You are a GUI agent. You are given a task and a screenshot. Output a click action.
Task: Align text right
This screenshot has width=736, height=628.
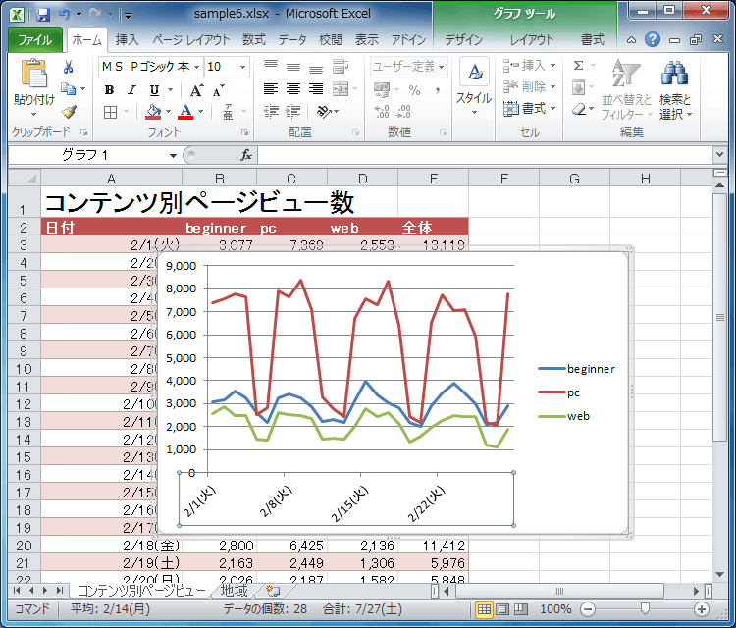coord(316,88)
